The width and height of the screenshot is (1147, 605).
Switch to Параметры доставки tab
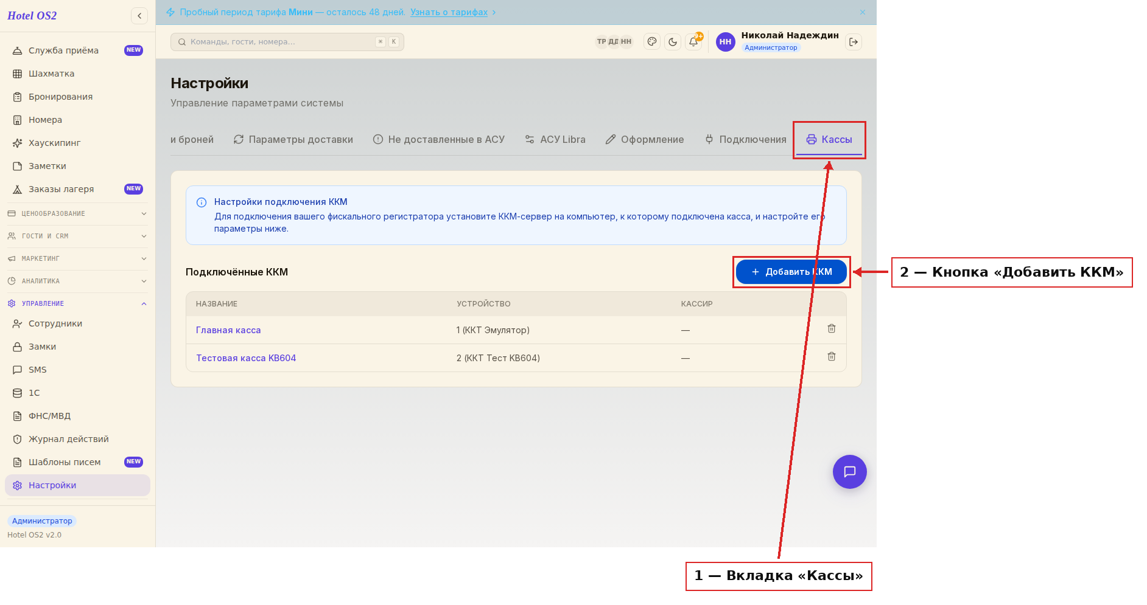293,139
